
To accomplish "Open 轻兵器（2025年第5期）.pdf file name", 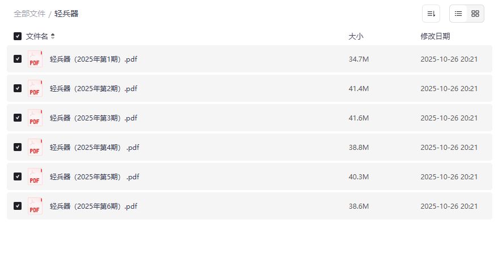I will pos(95,176).
